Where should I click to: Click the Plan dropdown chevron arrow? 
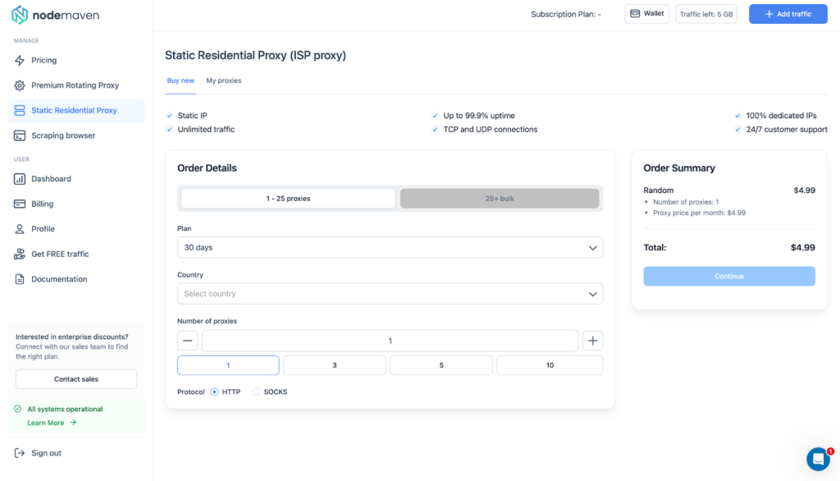[x=592, y=248]
